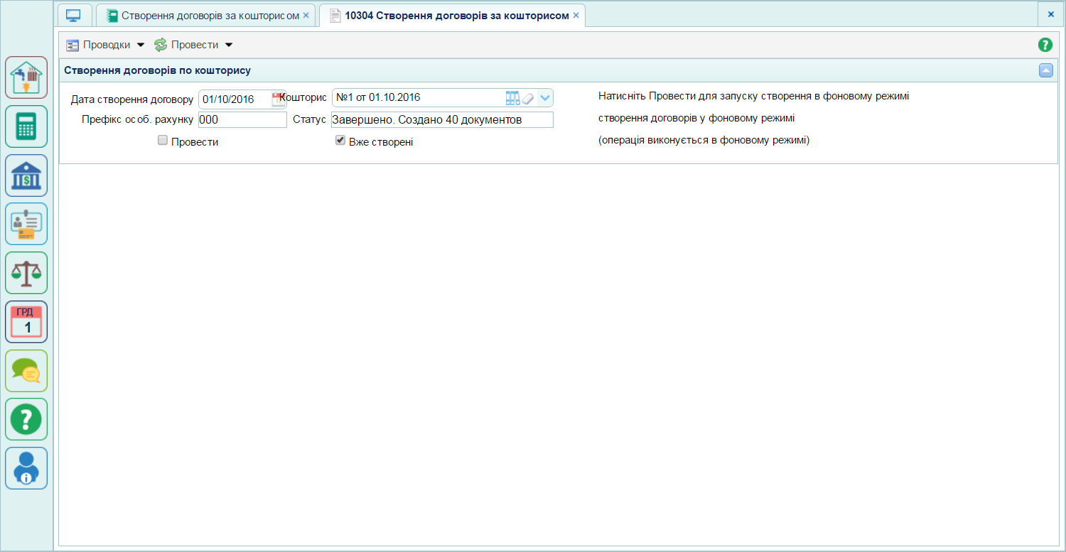
Task: Open the Кошторис combo box dropdown arrow
Action: (545, 97)
